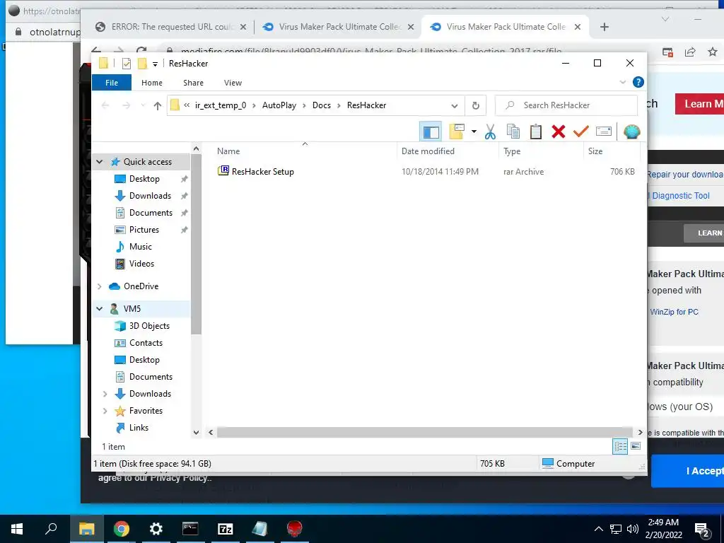Switch to Details view icon

click(620, 447)
